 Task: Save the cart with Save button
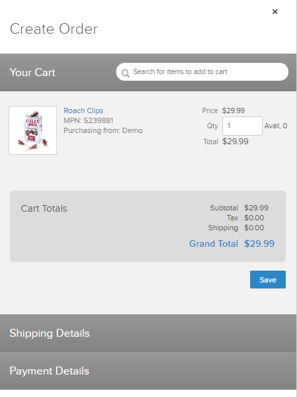[268, 279]
